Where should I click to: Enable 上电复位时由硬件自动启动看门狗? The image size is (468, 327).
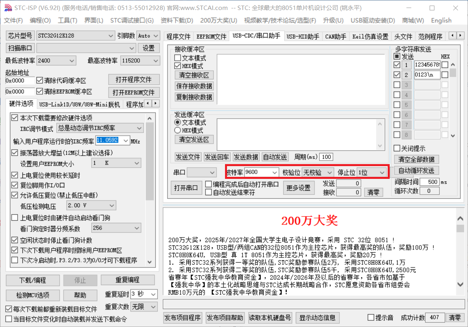click(x=14, y=218)
